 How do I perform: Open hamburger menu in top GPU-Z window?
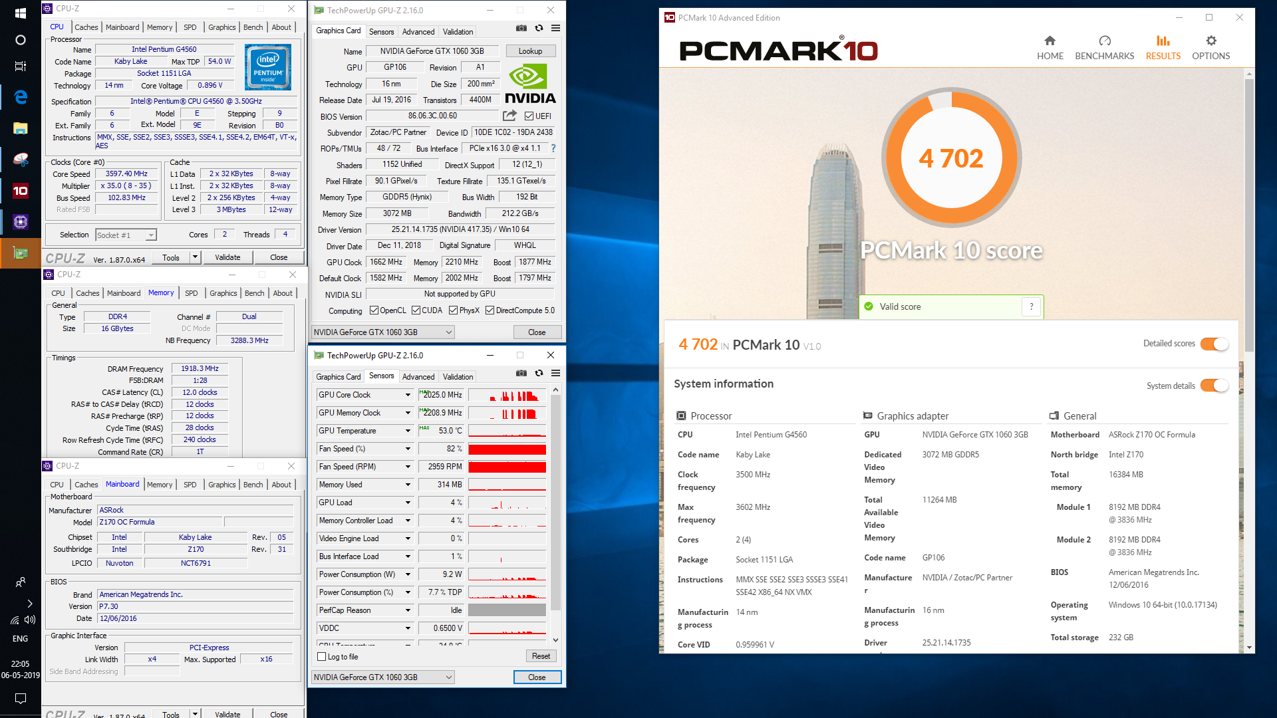coord(555,28)
